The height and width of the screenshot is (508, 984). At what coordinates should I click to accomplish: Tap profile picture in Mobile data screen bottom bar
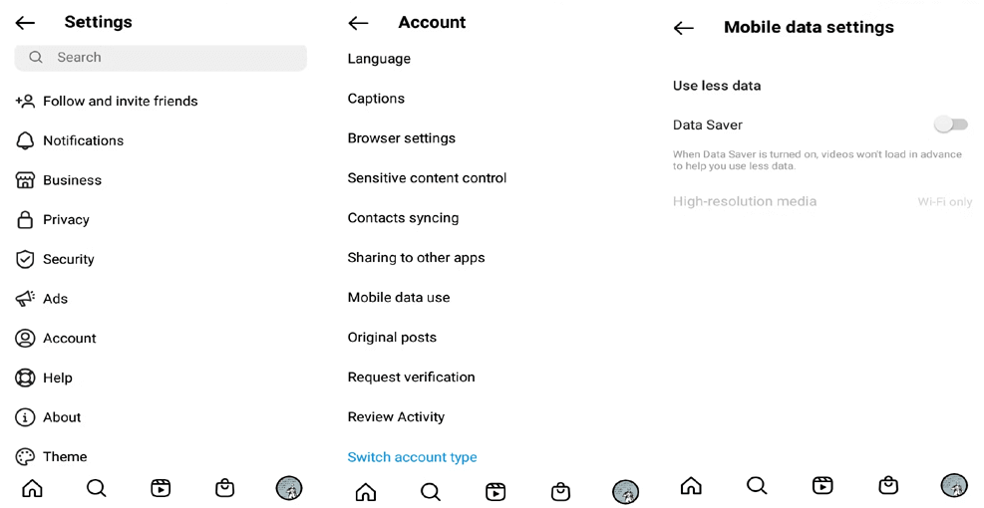pyautogui.click(x=954, y=485)
